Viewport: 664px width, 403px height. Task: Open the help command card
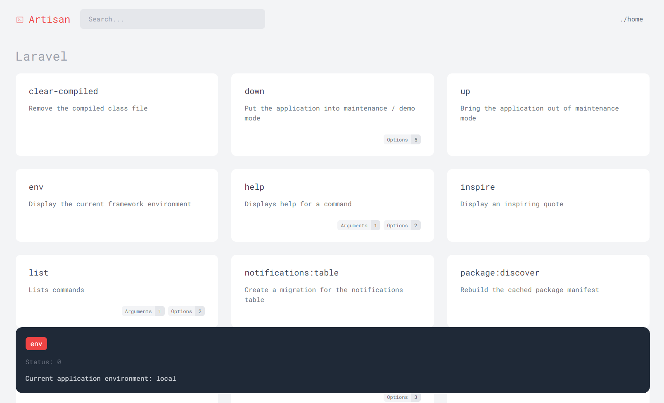pos(332,205)
